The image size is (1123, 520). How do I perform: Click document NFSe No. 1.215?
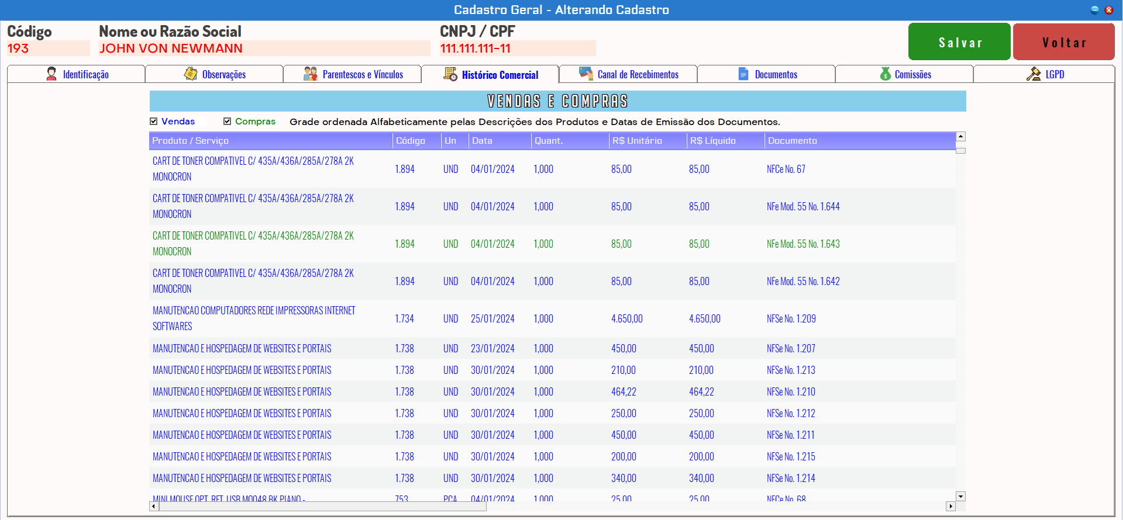point(791,456)
